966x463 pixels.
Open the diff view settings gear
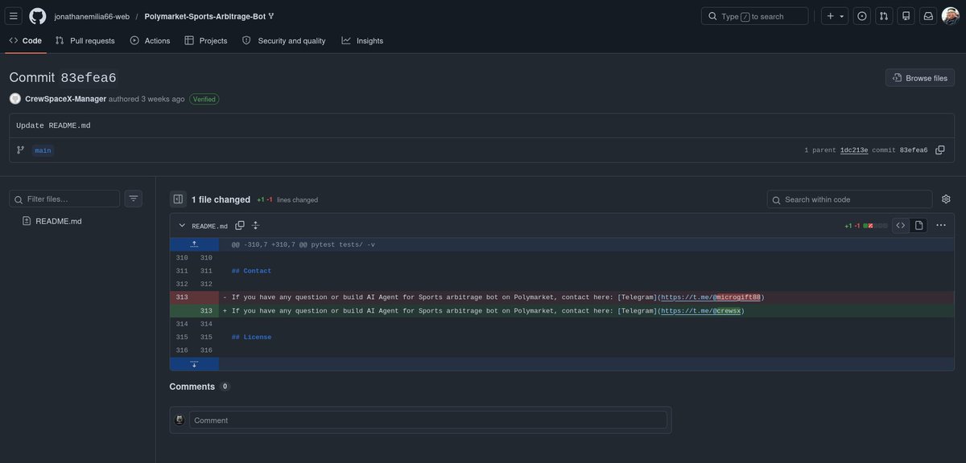point(946,199)
